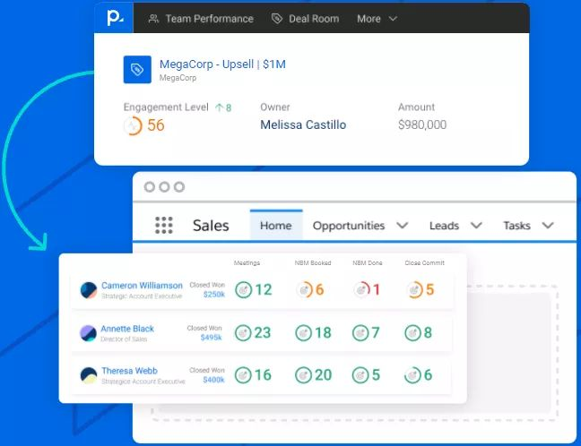Open the Tasks dropdown chevron
Screen dimensions: 581x446
[x=548, y=226]
